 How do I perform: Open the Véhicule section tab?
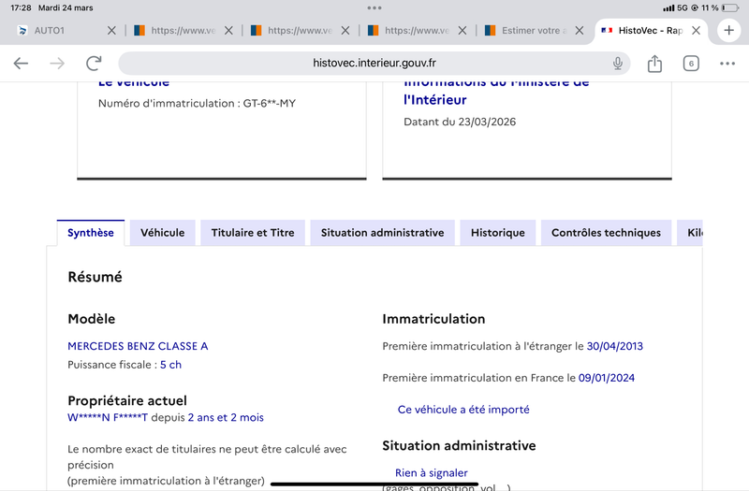point(162,233)
